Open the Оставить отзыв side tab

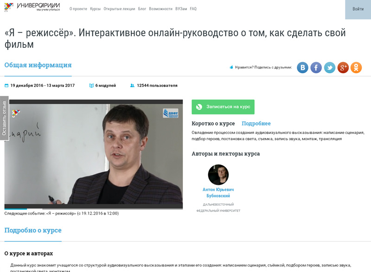pyautogui.click(x=4, y=118)
